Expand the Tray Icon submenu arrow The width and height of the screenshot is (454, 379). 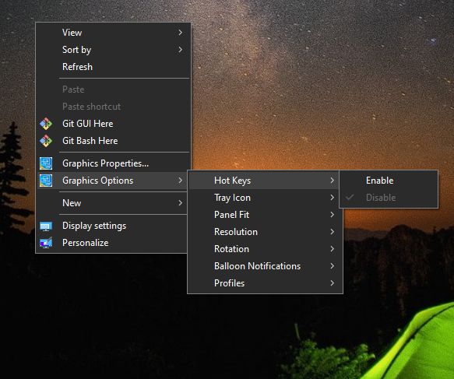[x=332, y=198]
